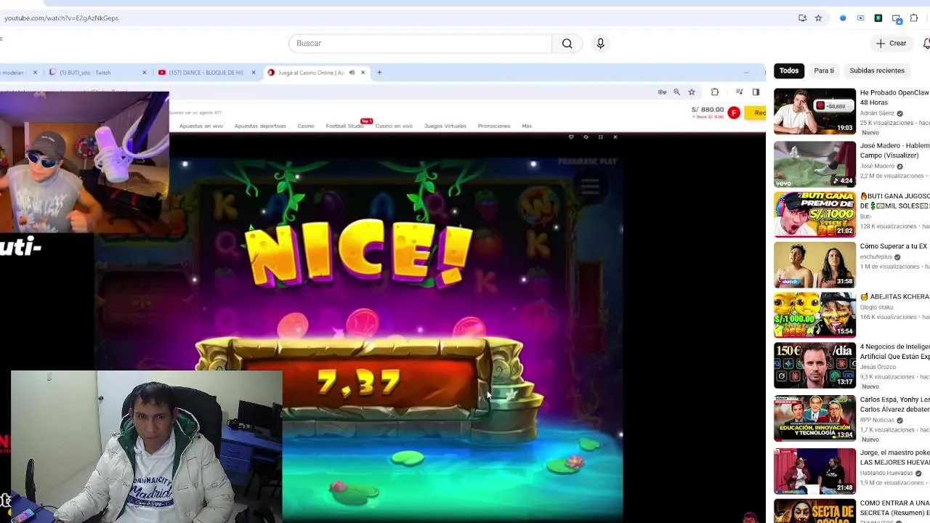Click the overlapping windows extension icon
The image size is (930, 523).
[x=897, y=18]
